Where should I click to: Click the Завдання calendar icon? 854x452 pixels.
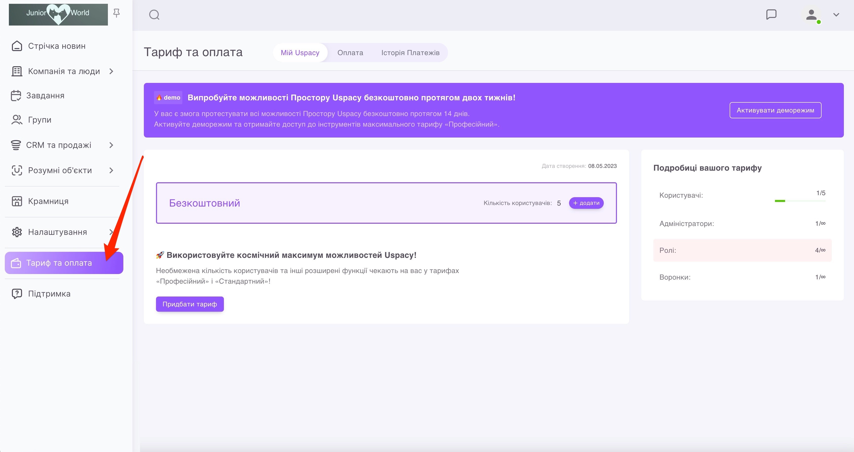(16, 96)
